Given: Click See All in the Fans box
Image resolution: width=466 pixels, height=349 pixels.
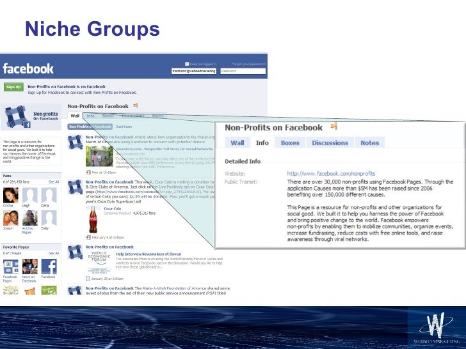Looking at the screenshot, I should 54,182.
